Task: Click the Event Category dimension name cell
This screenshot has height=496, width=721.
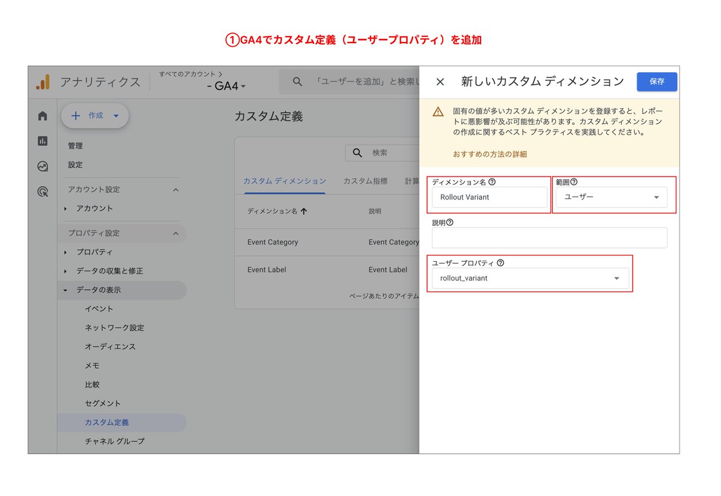Action: click(273, 242)
